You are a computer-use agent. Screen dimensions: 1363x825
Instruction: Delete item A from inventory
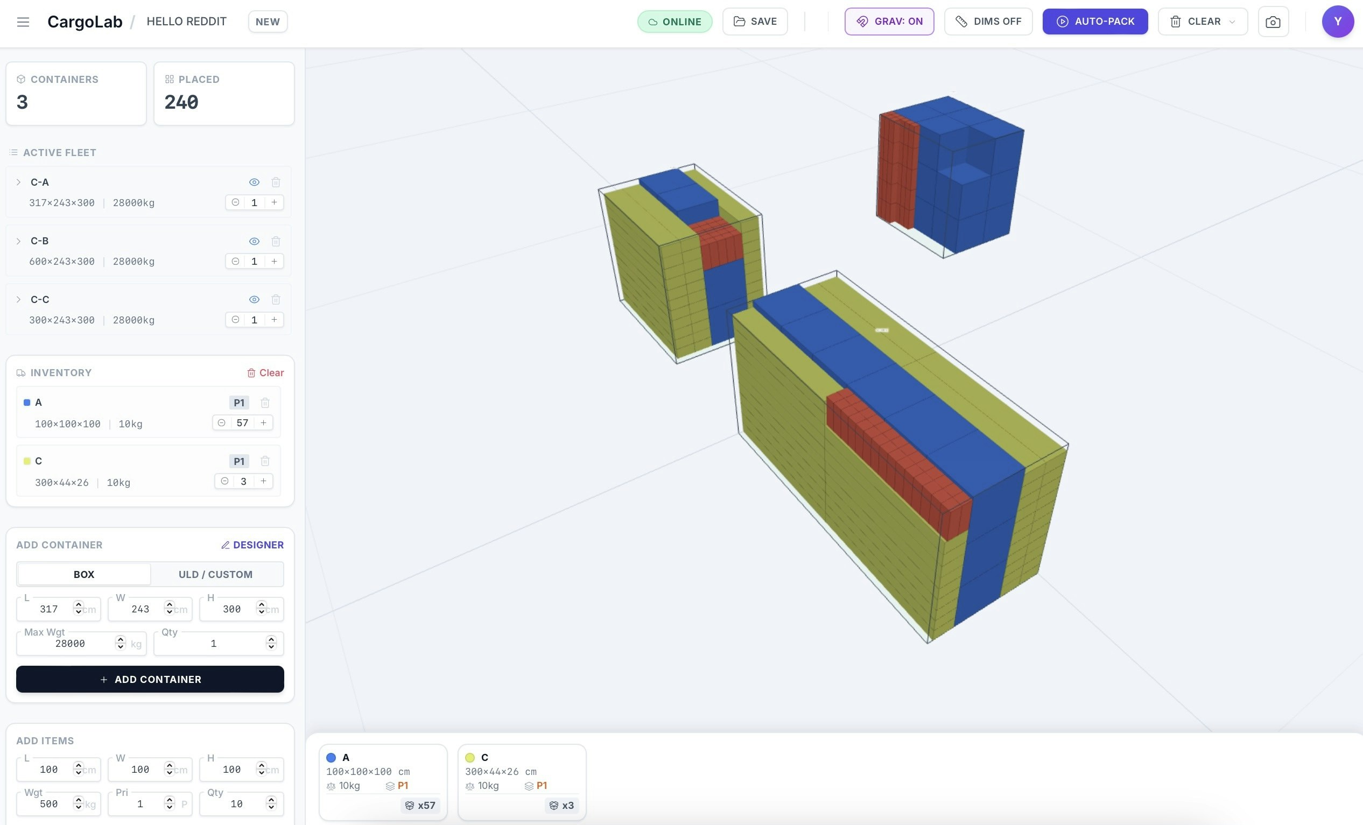point(265,403)
